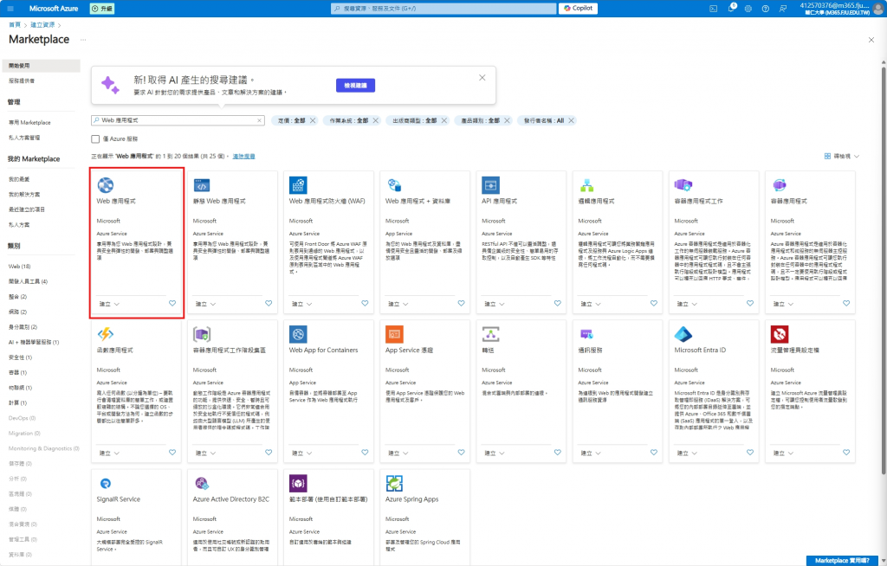This screenshot has height=566, width=887.
Task: Click the 邏輯應用程式 icon
Action: click(x=586, y=185)
